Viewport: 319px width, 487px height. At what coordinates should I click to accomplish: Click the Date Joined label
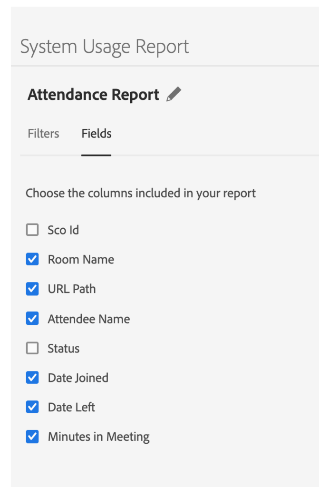[78, 378]
